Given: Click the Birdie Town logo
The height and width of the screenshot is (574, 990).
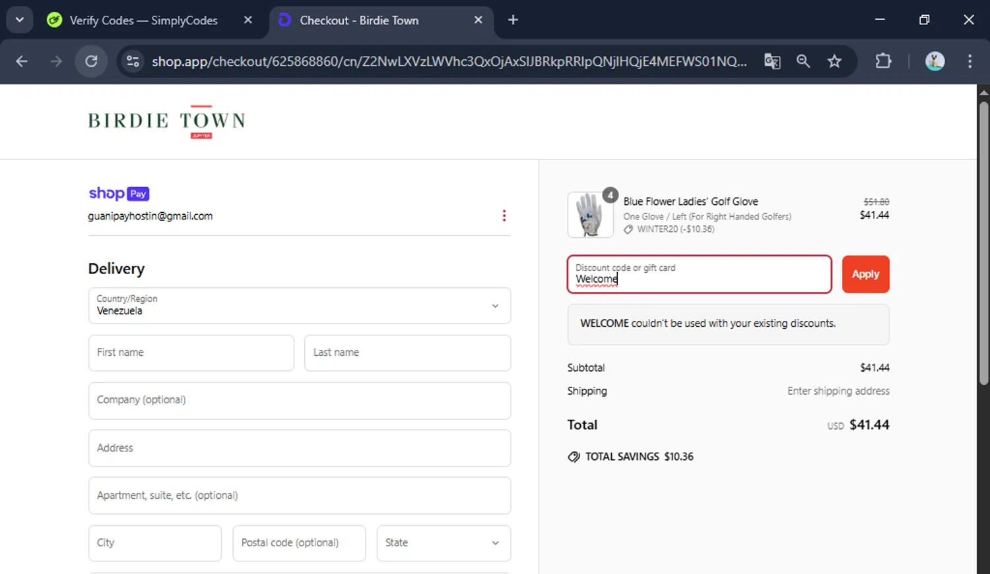Looking at the screenshot, I should [x=166, y=121].
